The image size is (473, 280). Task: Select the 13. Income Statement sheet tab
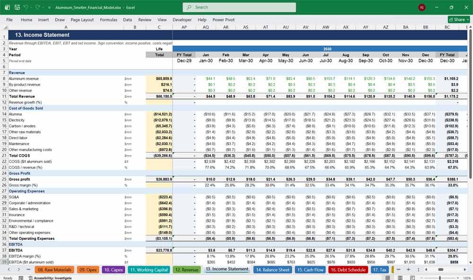tap(227, 269)
